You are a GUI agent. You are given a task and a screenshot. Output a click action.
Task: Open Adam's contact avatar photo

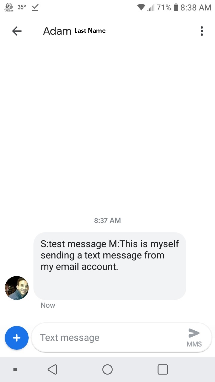17,288
